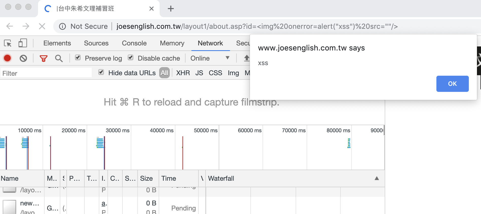The height and width of the screenshot is (214, 481).
Task: Open a new tab with plus button
Action: 171,9
